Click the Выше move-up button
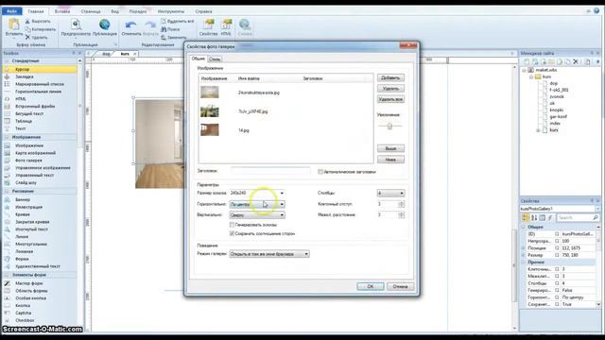605x340 pixels. (x=390, y=148)
